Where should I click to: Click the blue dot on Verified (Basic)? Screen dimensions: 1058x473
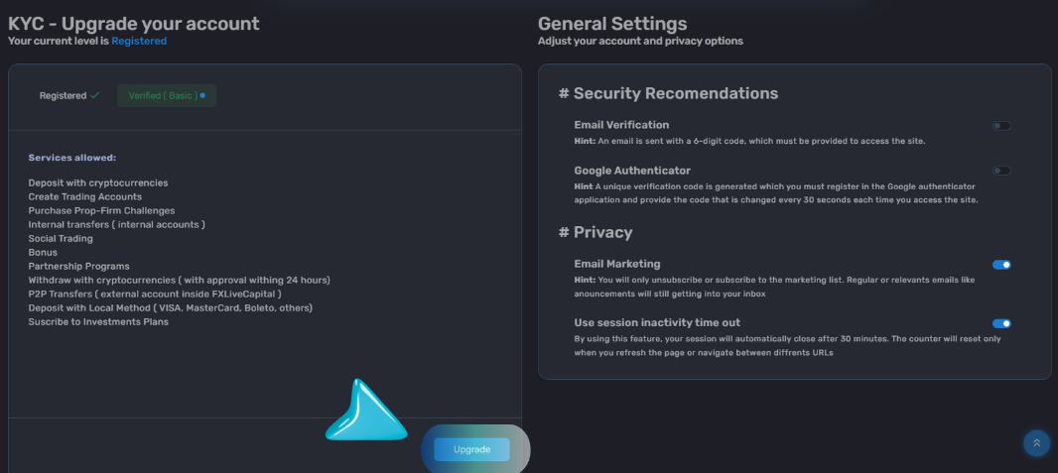pos(202,95)
